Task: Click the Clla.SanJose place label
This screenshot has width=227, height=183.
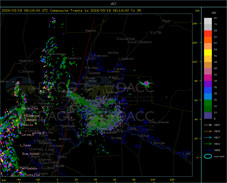Action: tap(126, 39)
